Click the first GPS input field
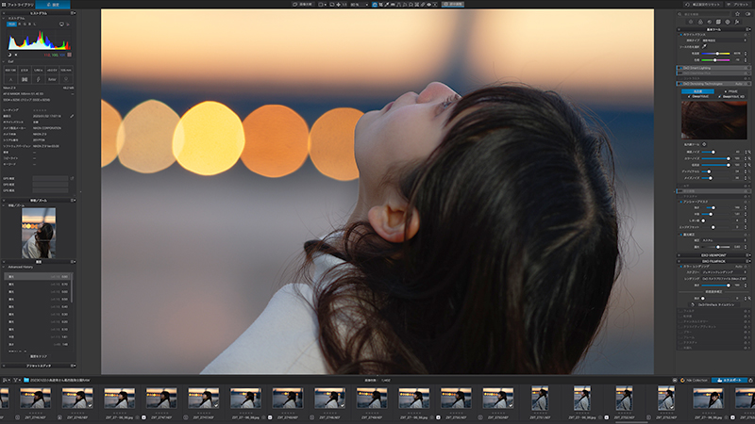The height and width of the screenshot is (424, 755). [x=50, y=178]
